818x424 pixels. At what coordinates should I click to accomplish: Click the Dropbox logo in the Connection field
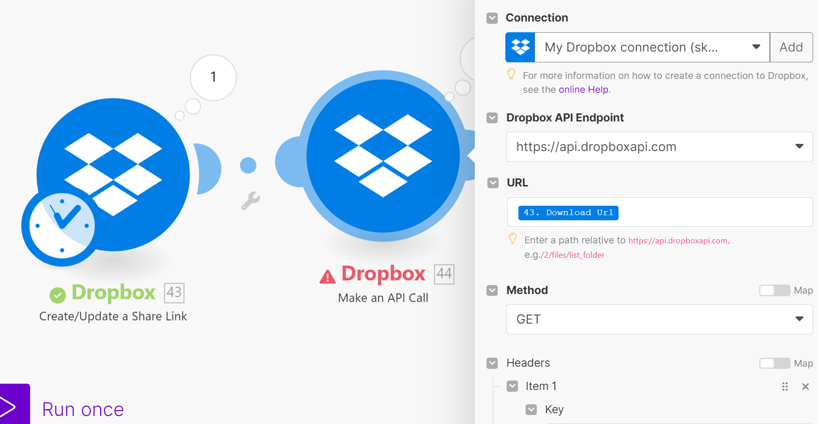click(520, 47)
